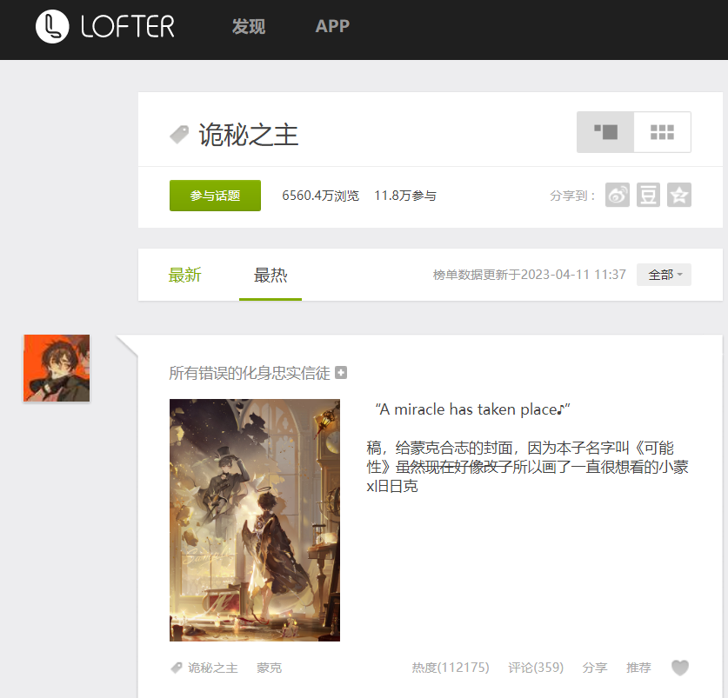Click the author's avatar image
The image size is (728, 698).
57,368
